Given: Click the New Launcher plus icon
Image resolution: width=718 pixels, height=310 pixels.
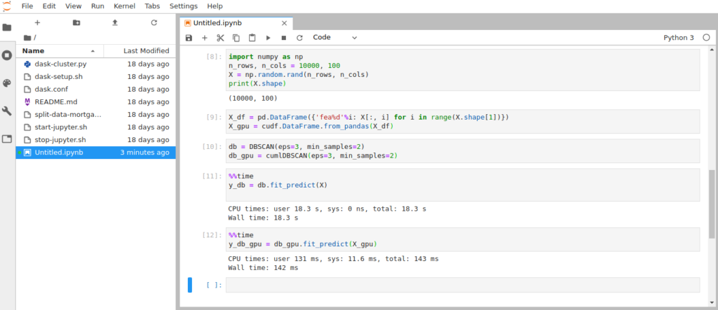Looking at the screenshot, I should coord(38,22).
